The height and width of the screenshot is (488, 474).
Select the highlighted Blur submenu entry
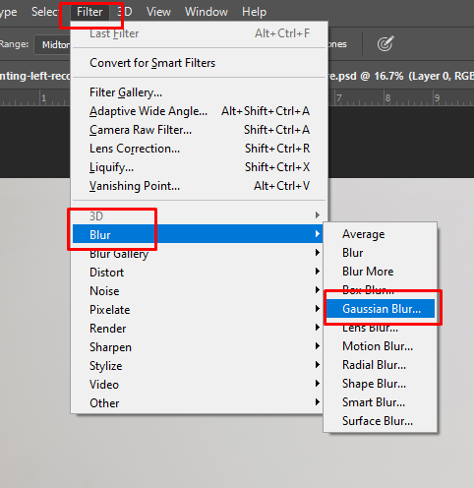[x=198, y=234]
